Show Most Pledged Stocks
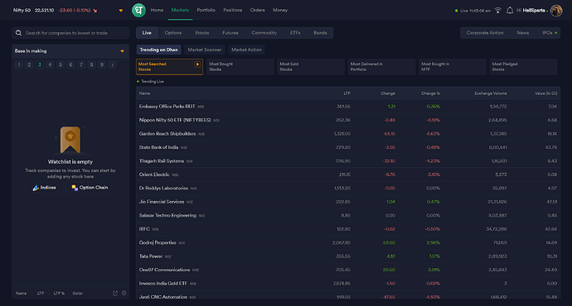Viewport: 572px width, 306px height. tap(523, 67)
